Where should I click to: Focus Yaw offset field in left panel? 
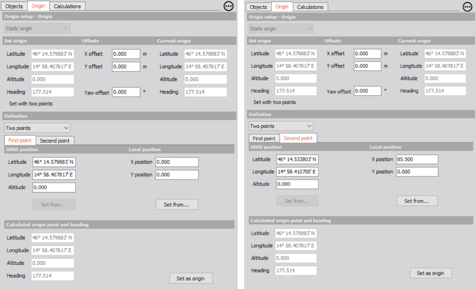(126, 92)
